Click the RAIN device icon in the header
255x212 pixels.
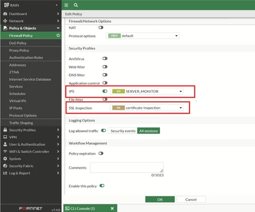point(6,5)
